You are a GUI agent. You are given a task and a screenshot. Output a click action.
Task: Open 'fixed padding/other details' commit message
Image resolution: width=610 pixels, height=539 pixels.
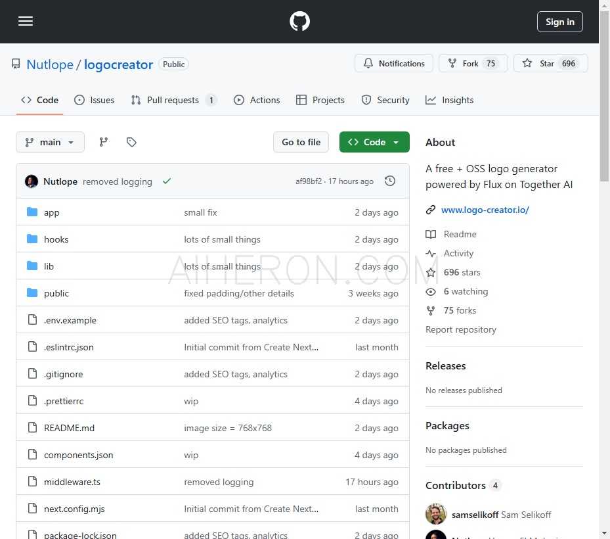(x=239, y=293)
